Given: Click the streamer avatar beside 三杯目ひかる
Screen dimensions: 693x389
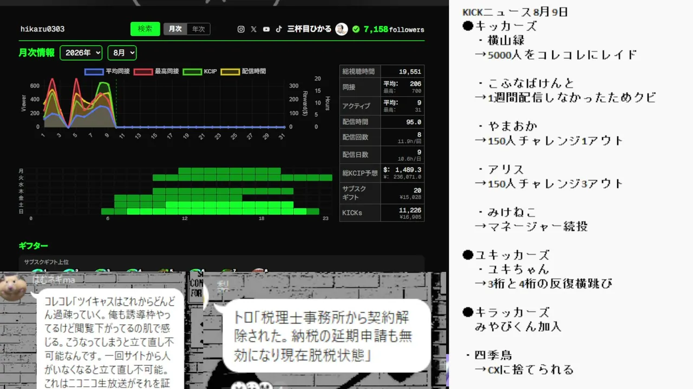Looking at the screenshot, I should click(x=341, y=29).
